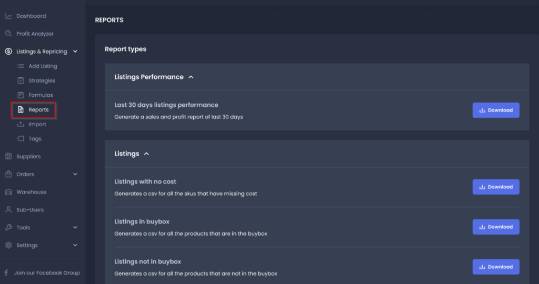Collapse the Listings Performance section
Screen dimensions: 539x284
[191, 77]
